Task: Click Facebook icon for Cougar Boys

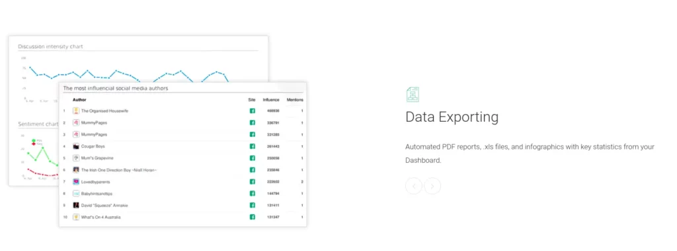Action: (x=252, y=146)
